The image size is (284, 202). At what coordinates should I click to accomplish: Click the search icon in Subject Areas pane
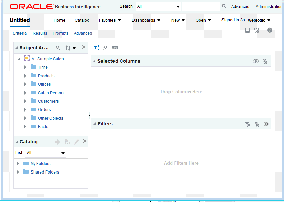[x=58, y=48]
